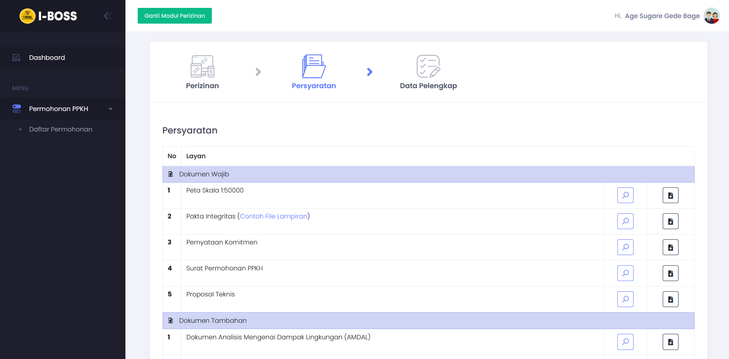
Task: Collapse the sidebar with double-chevron icon
Action: click(x=108, y=16)
